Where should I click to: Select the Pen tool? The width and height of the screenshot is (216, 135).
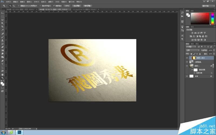(x=2, y=61)
